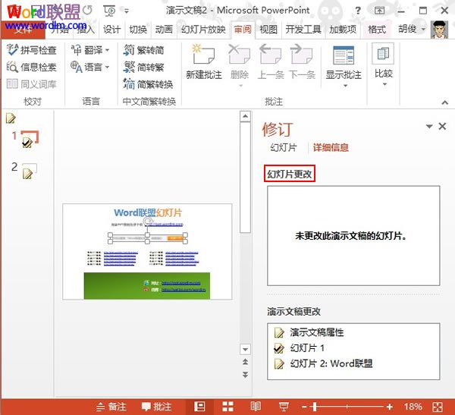Open the 切换 transitions tab
Viewport: 455px width, 415px height.
tap(138, 30)
